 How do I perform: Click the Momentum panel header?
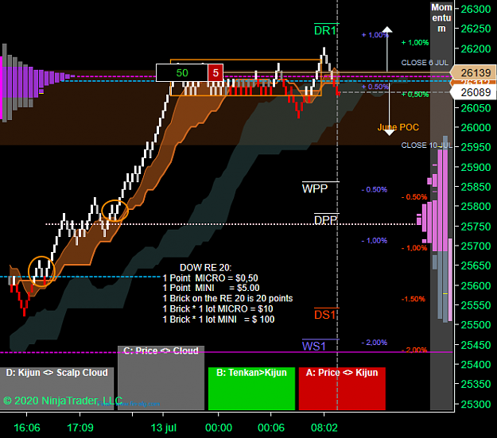pyautogui.click(x=441, y=17)
